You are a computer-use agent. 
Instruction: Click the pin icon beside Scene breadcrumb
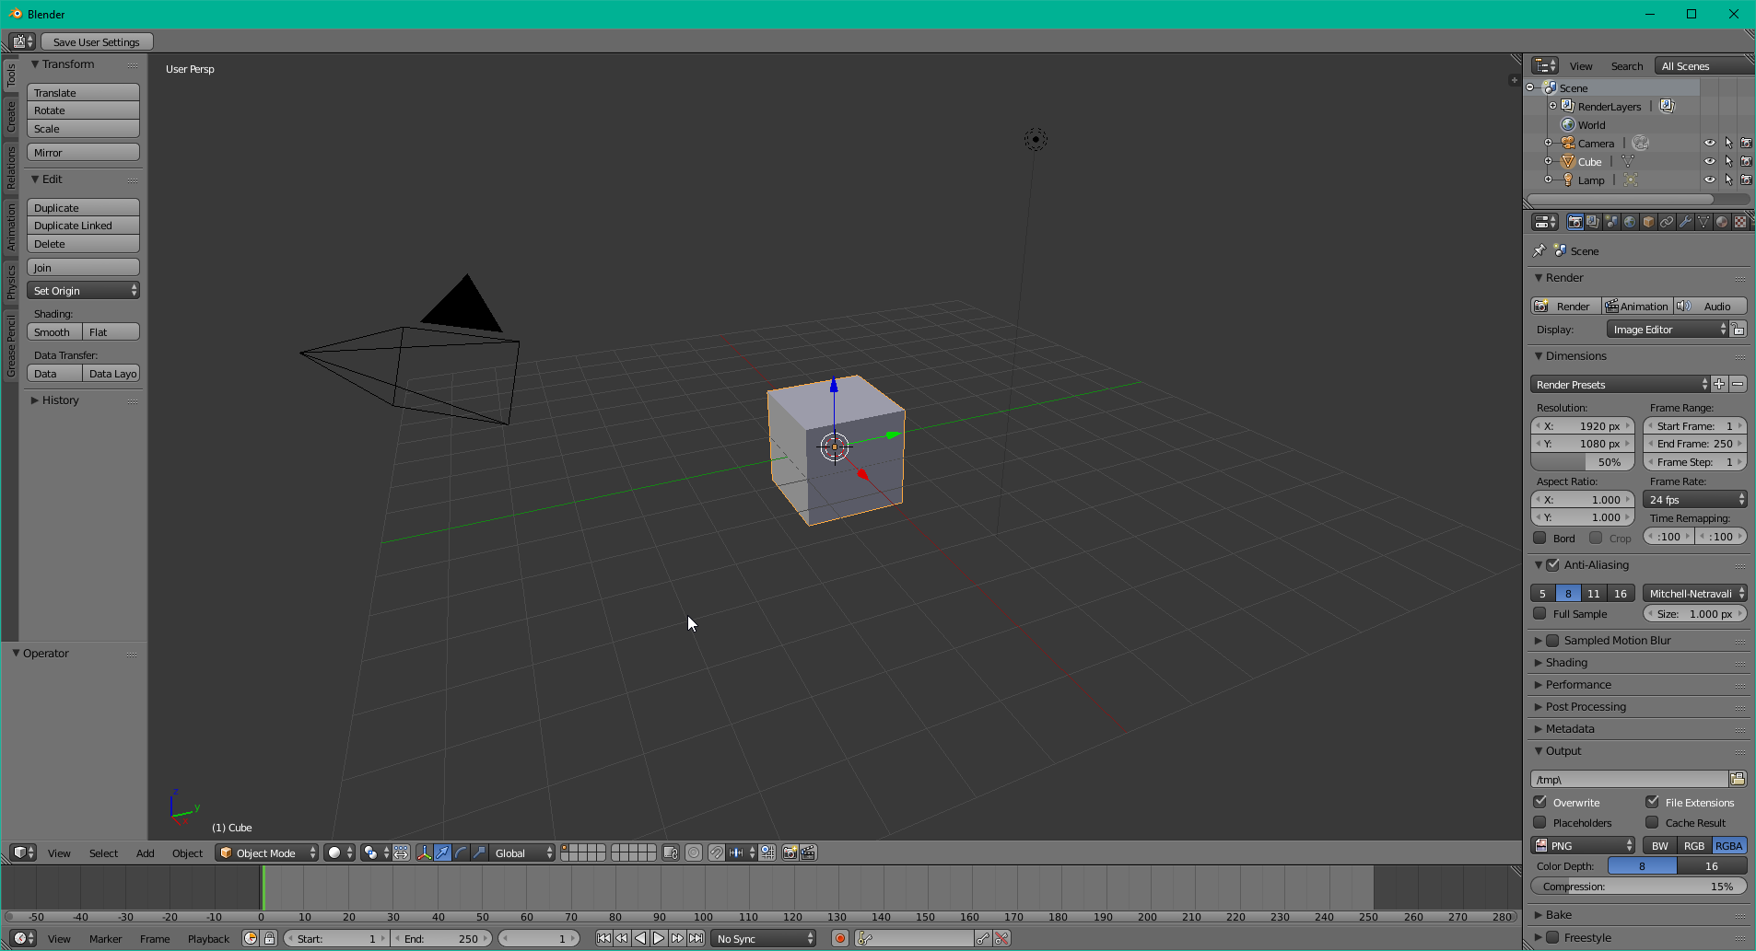1539,250
